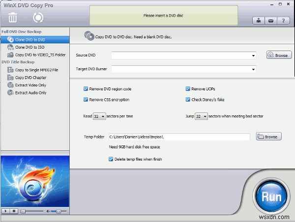Click the trash bin icon in toolbar
The height and width of the screenshot is (222, 295).
(13, 18)
